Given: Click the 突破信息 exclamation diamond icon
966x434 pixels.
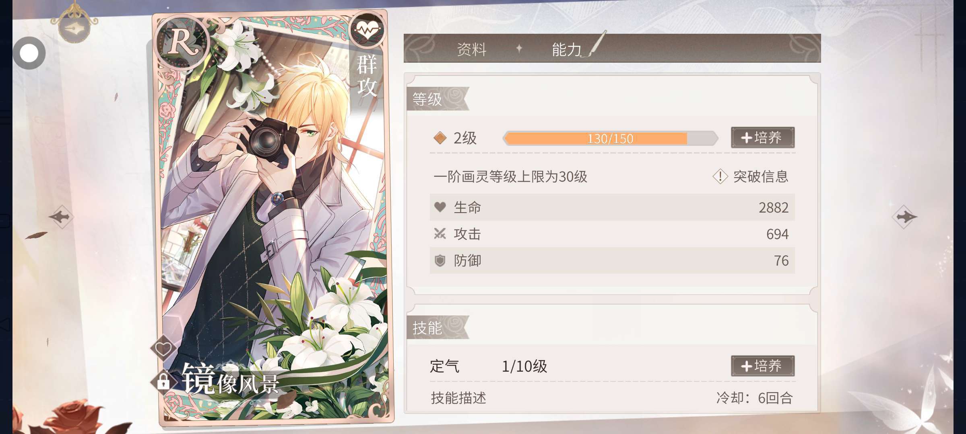Looking at the screenshot, I should pyautogui.click(x=720, y=176).
